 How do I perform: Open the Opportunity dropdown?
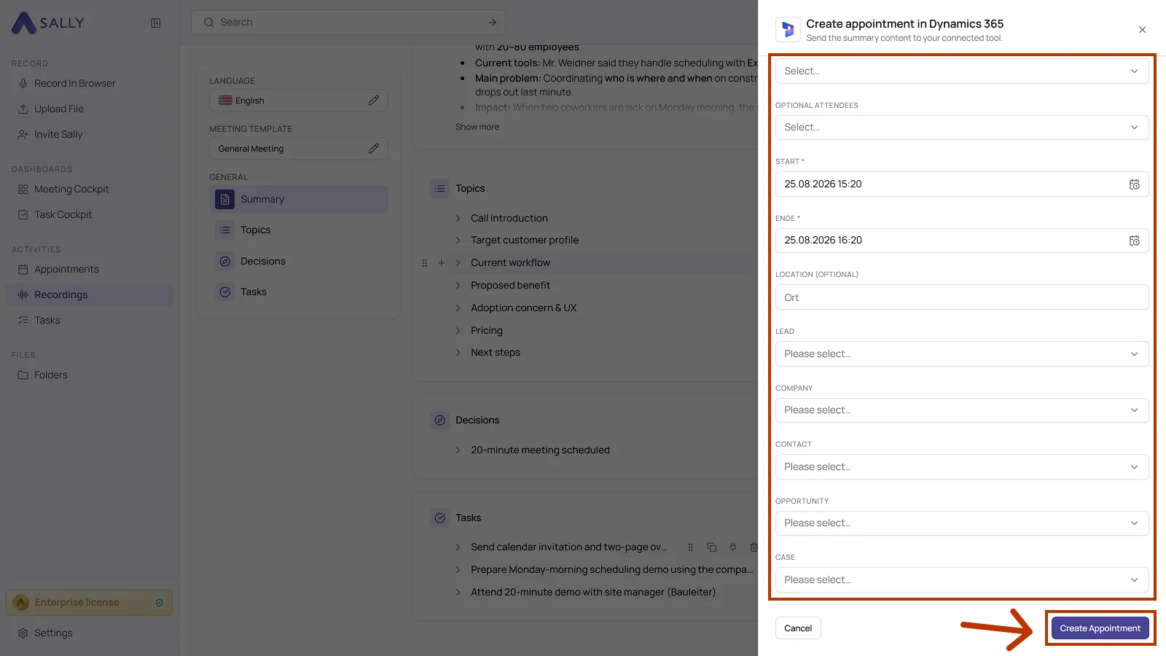pos(962,523)
